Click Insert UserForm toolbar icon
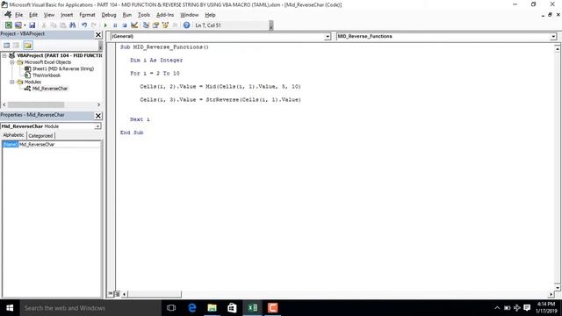 (x=18, y=25)
